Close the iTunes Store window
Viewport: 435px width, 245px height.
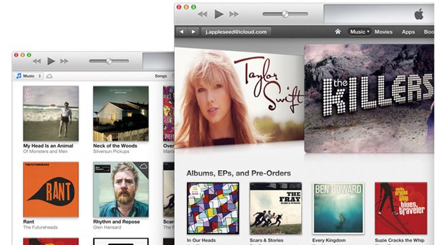[179, 7]
